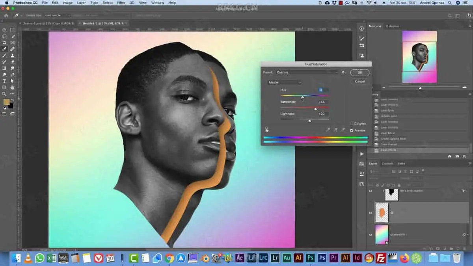Enable the Colorize checkbox
This screenshot has width=473, height=266.
352,123
